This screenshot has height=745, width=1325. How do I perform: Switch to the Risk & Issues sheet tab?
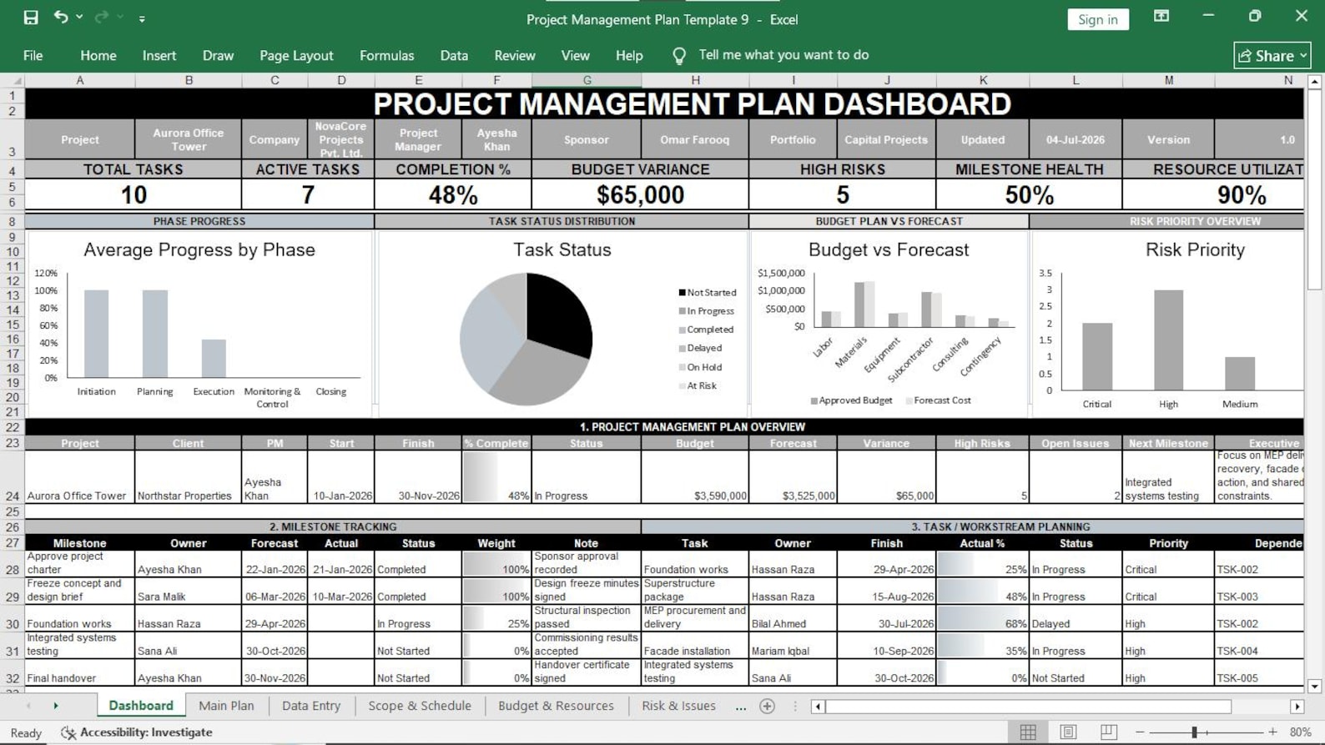678,706
